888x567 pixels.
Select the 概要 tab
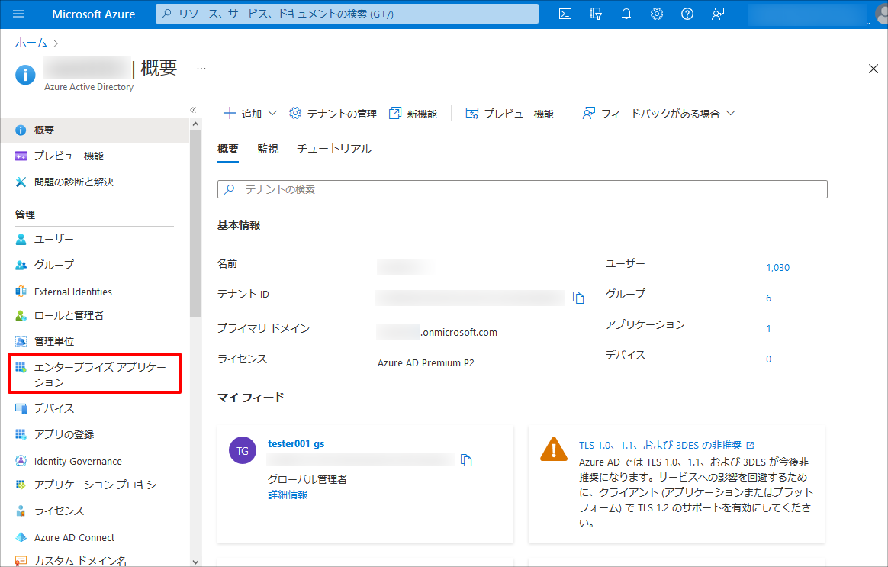227,148
